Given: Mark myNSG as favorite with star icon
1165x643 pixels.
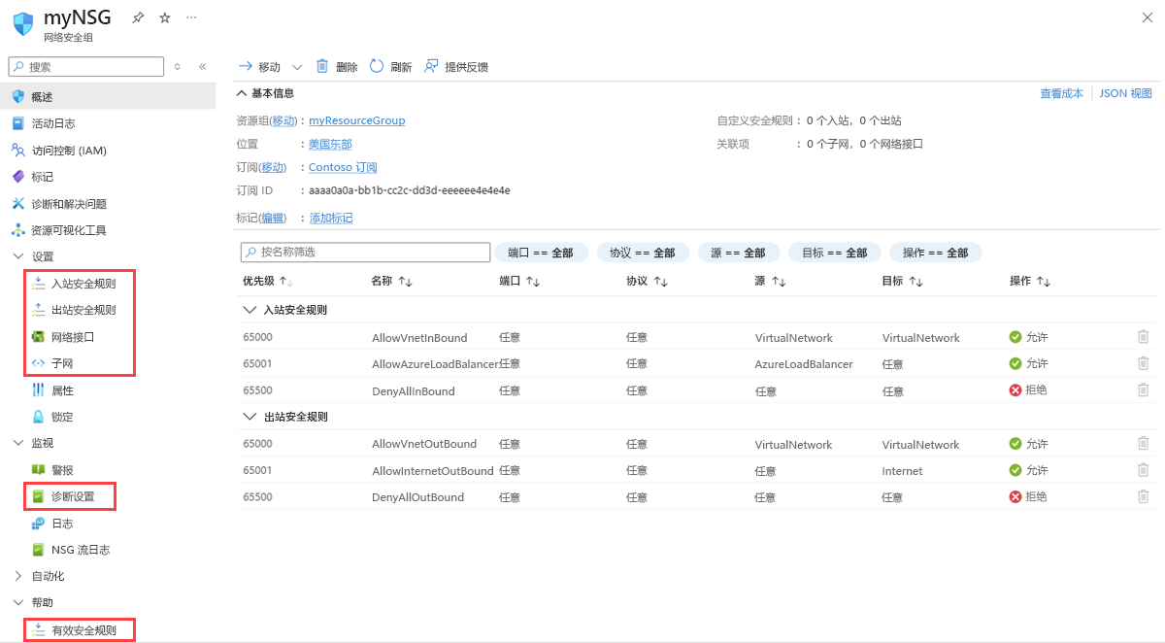Looking at the screenshot, I should (x=164, y=17).
